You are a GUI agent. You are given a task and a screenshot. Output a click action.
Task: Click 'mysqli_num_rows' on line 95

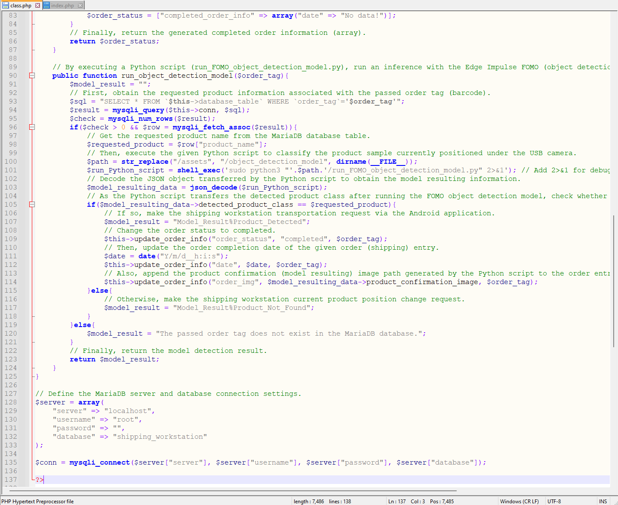pyautogui.click(x=140, y=119)
